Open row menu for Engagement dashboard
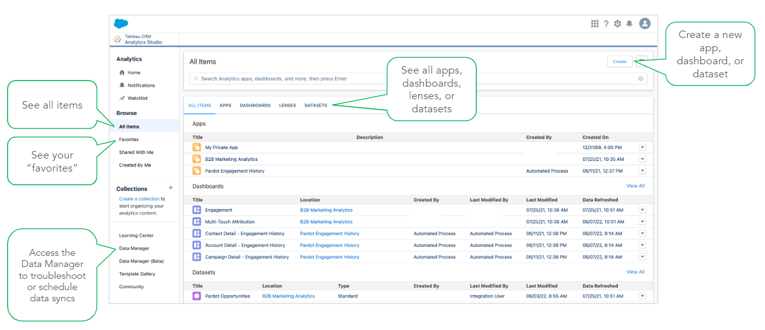The width and height of the screenshot is (765, 330). tap(642, 210)
